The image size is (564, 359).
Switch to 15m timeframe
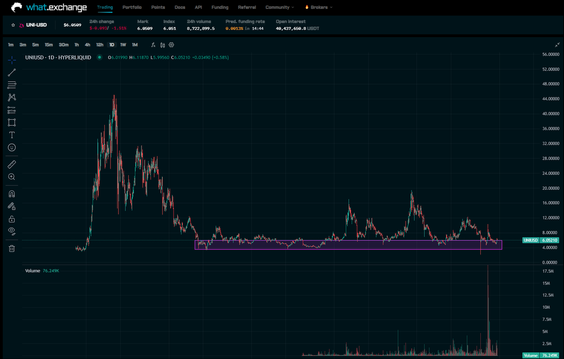(x=49, y=45)
